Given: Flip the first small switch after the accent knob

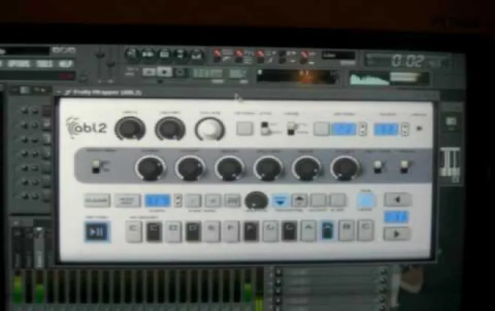Looking at the screenshot, I should [x=378, y=166].
